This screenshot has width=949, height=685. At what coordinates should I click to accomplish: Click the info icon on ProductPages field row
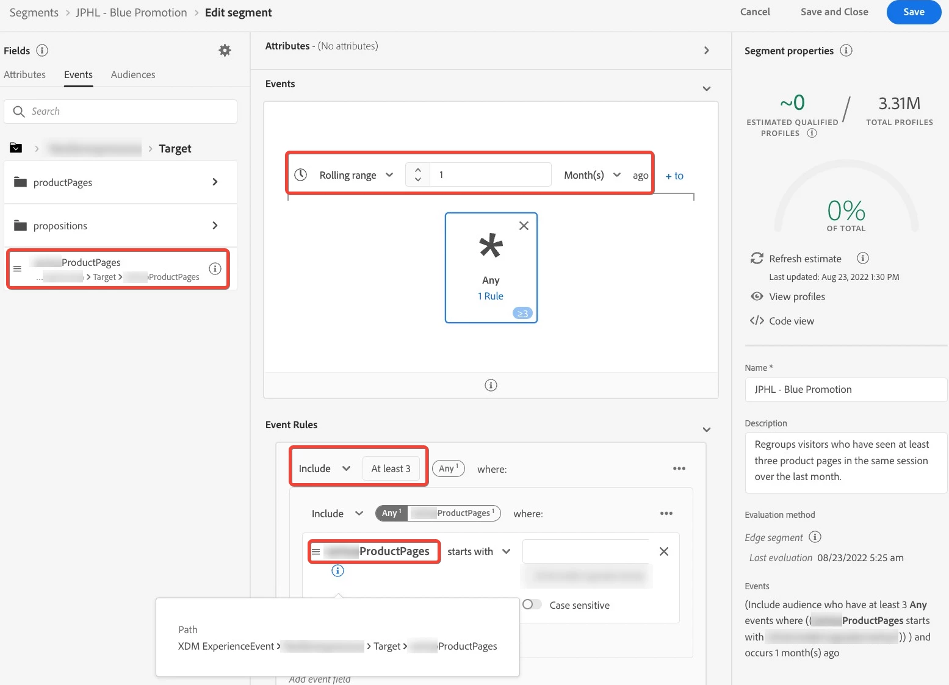215,268
